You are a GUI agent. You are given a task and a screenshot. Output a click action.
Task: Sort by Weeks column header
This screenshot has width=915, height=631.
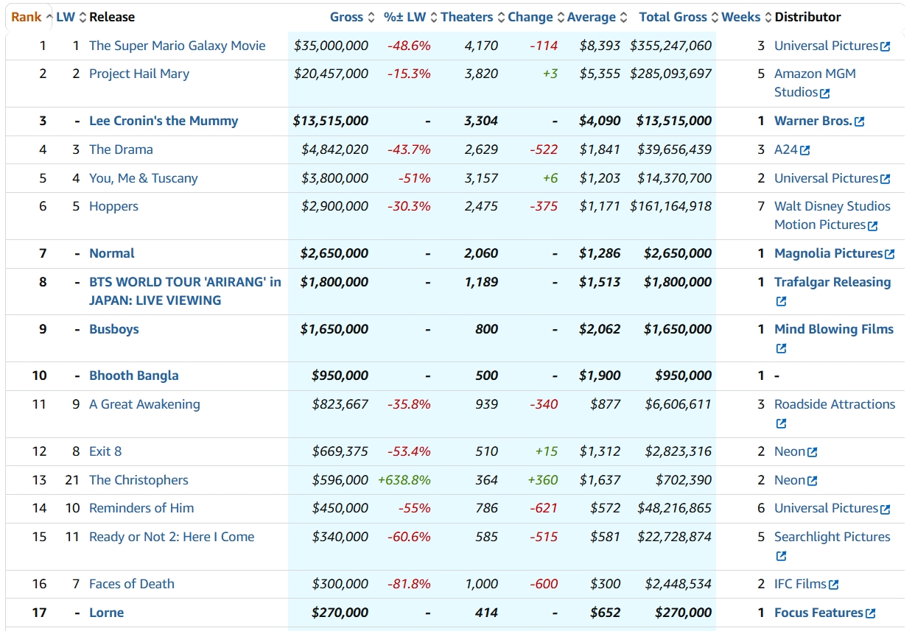pyautogui.click(x=740, y=17)
